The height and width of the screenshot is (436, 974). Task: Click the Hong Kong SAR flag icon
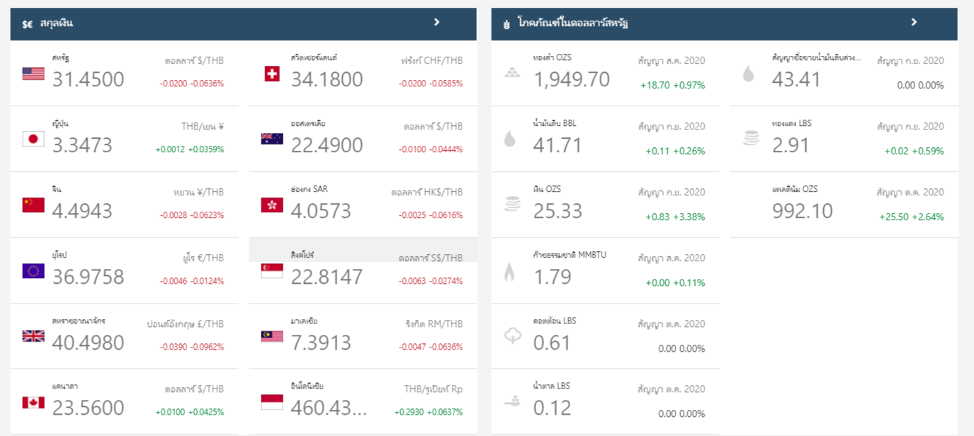point(272,205)
